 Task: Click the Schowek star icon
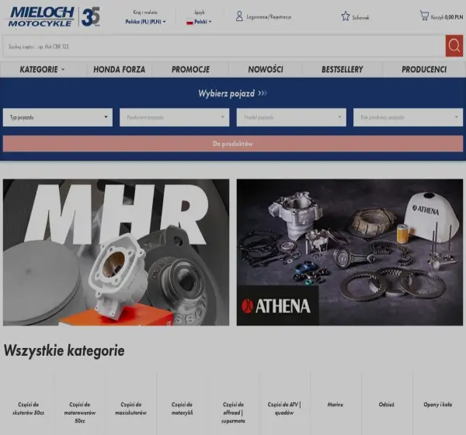pos(346,16)
